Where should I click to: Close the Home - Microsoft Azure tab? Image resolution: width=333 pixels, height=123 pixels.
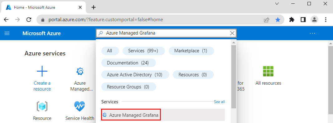80,7
